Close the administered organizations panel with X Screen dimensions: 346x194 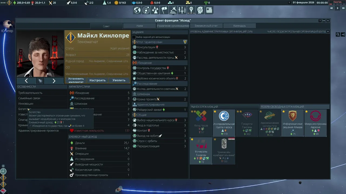(x=328, y=32)
